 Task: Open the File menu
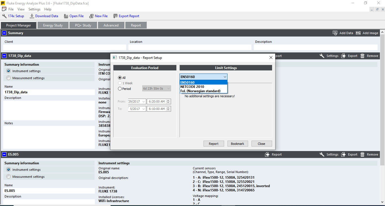[x=11, y=9]
